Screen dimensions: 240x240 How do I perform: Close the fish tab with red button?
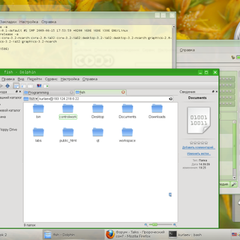click(123, 92)
